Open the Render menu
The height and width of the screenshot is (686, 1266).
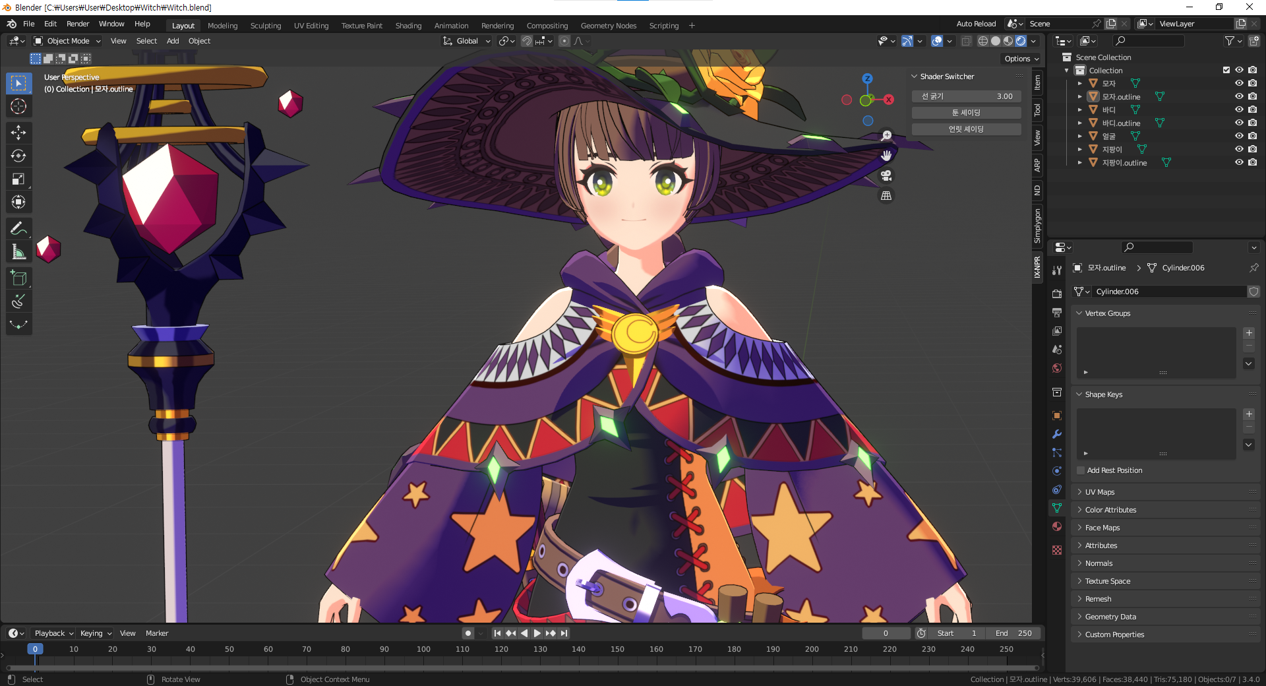(78, 24)
